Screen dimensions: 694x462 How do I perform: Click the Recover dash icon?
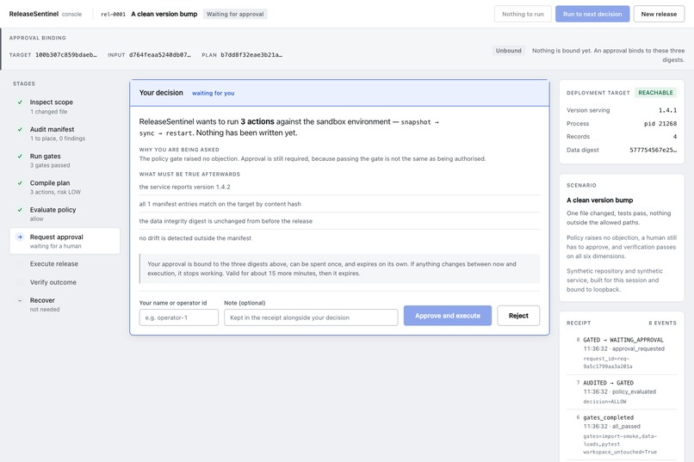[x=20, y=300]
